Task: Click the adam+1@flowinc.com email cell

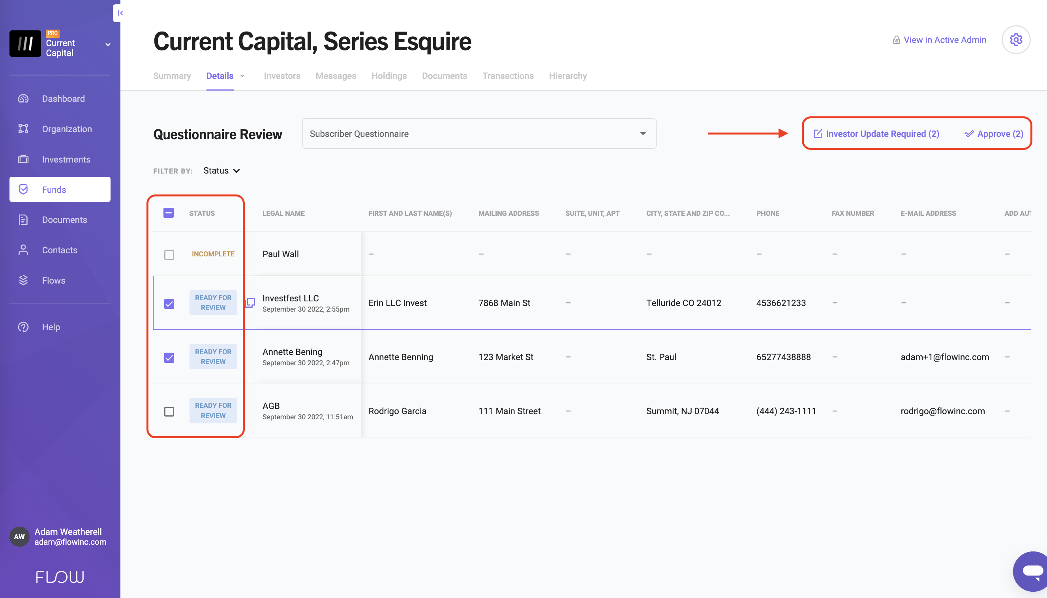Action: 944,357
